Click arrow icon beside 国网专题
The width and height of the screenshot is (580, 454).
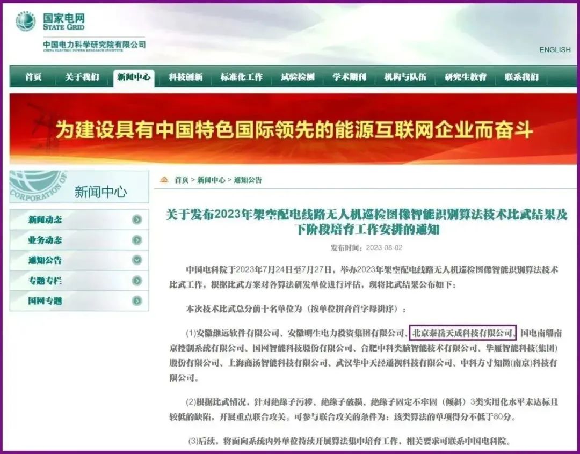pos(137,301)
